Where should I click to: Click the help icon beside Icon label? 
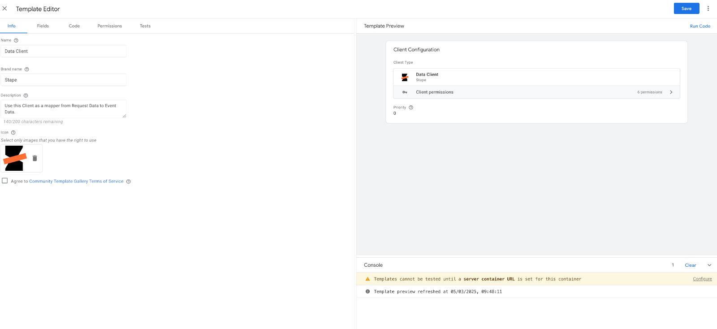pyautogui.click(x=13, y=133)
